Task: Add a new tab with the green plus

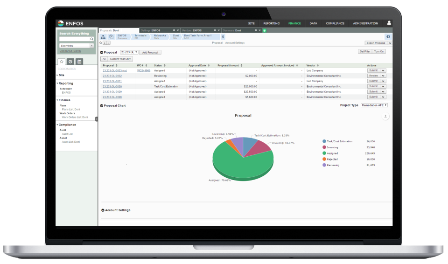Action: [x=265, y=30]
